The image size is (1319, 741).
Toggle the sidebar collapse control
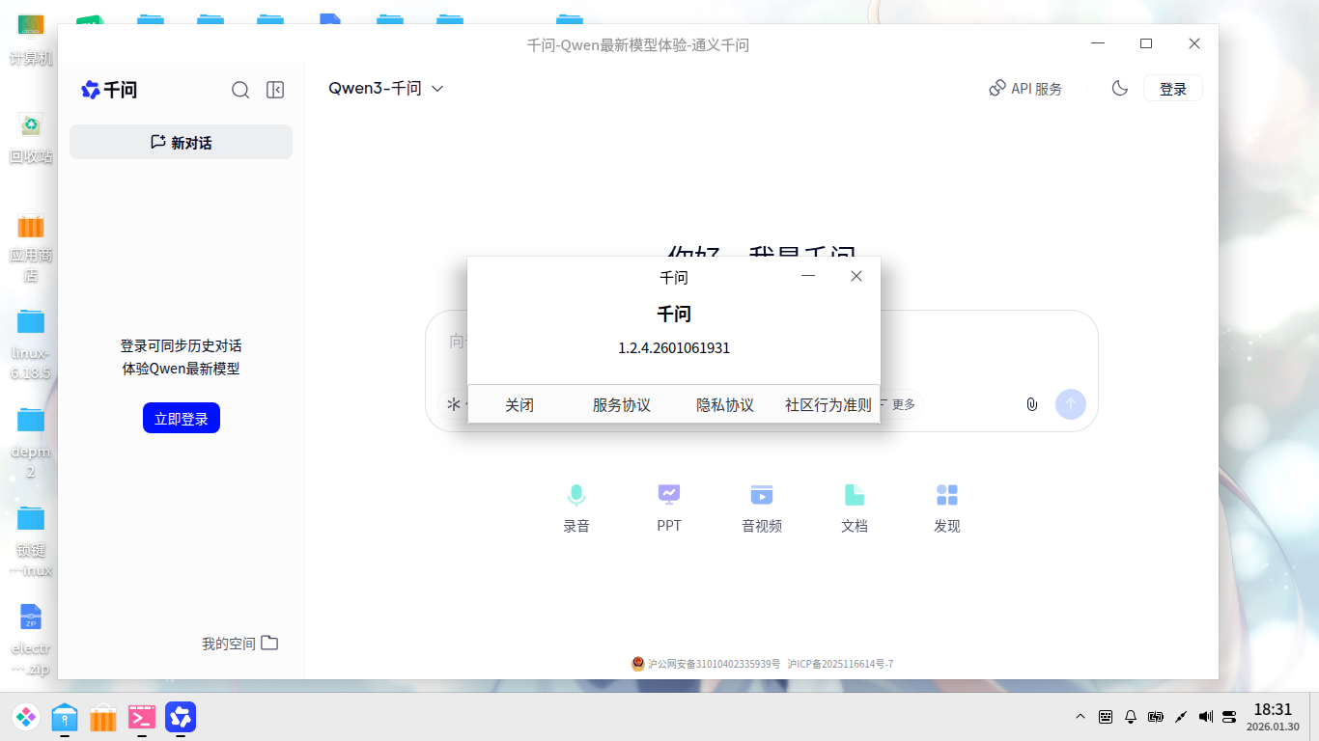coord(275,89)
